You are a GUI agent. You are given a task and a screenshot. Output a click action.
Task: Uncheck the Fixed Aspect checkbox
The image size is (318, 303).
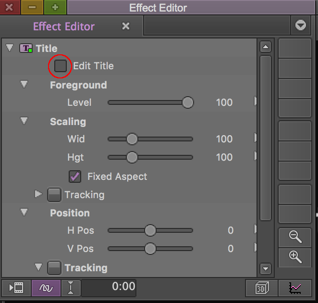75,177
